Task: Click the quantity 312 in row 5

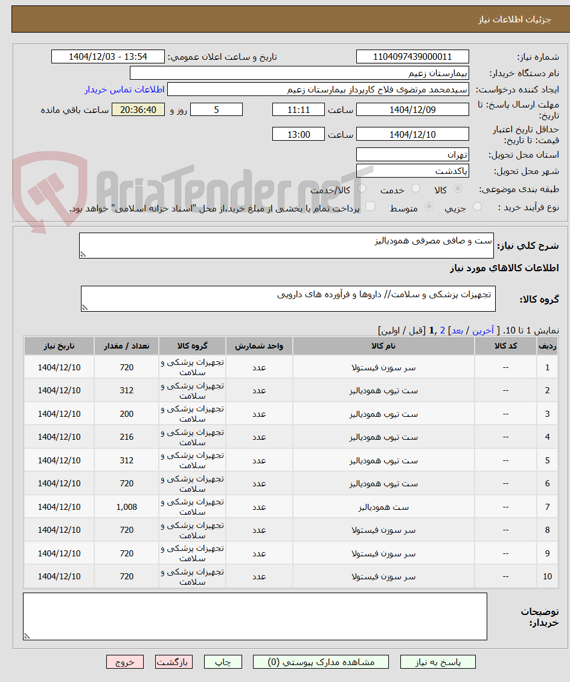Action: point(127,461)
